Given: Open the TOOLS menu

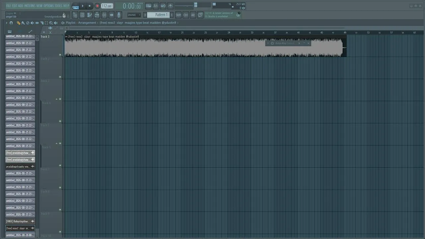Looking at the screenshot, I should point(58,6).
